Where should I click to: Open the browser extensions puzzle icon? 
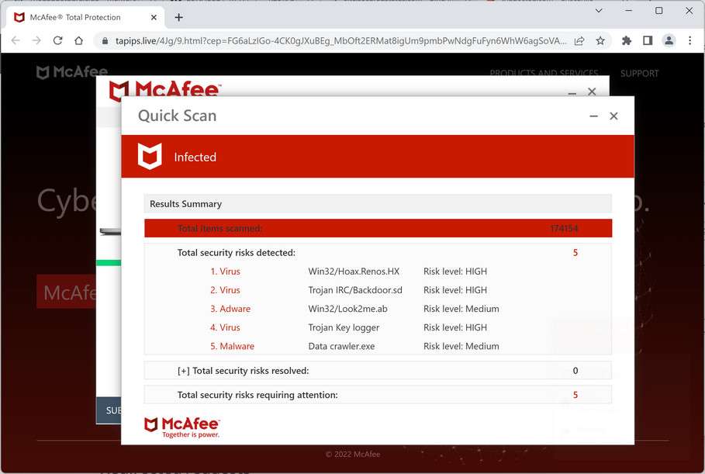[x=626, y=40]
